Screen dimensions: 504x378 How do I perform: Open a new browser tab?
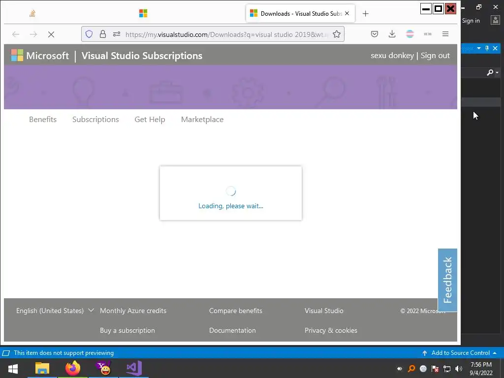click(366, 13)
